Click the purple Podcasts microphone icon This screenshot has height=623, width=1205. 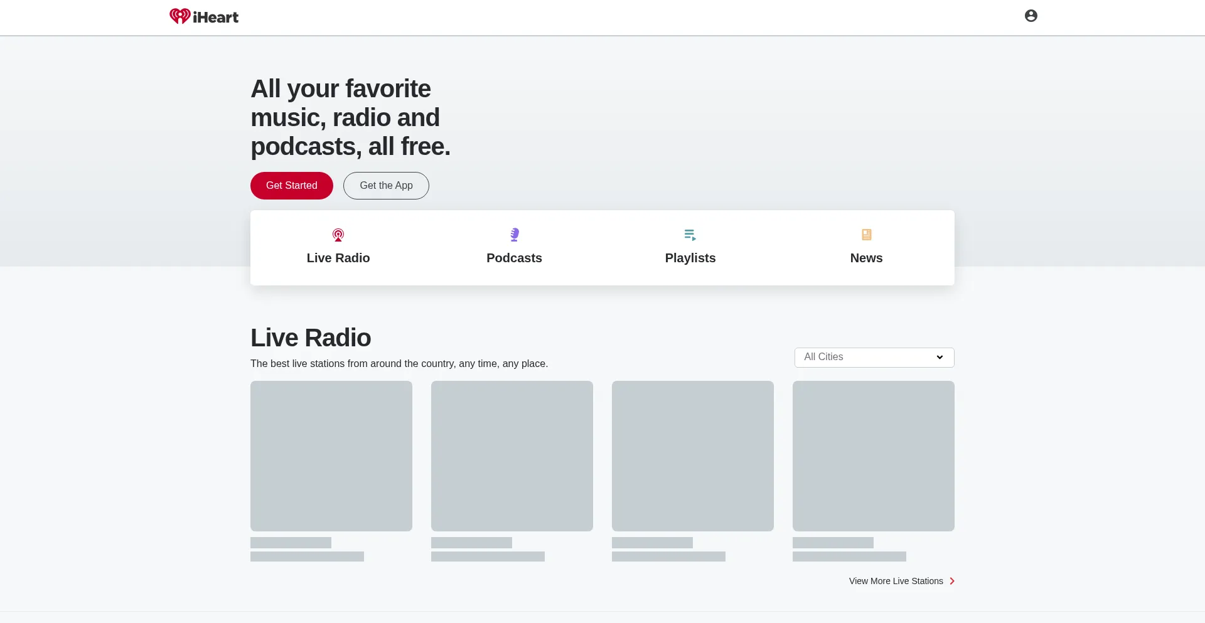pos(515,235)
